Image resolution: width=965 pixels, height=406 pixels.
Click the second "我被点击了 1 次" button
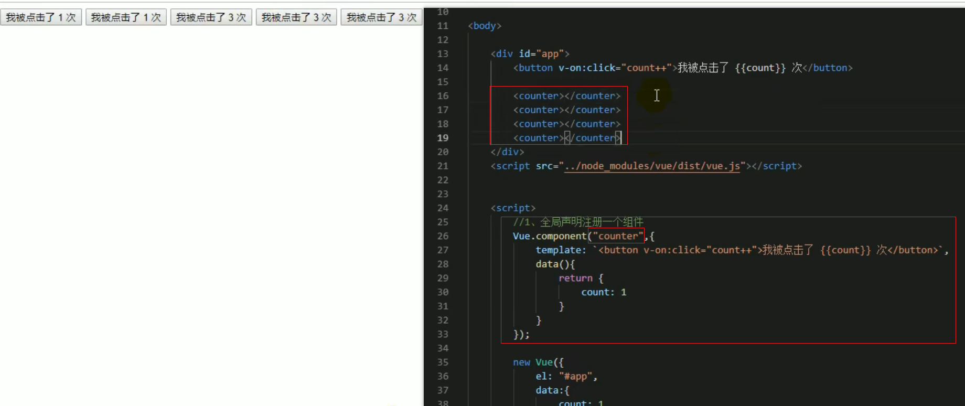126,17
